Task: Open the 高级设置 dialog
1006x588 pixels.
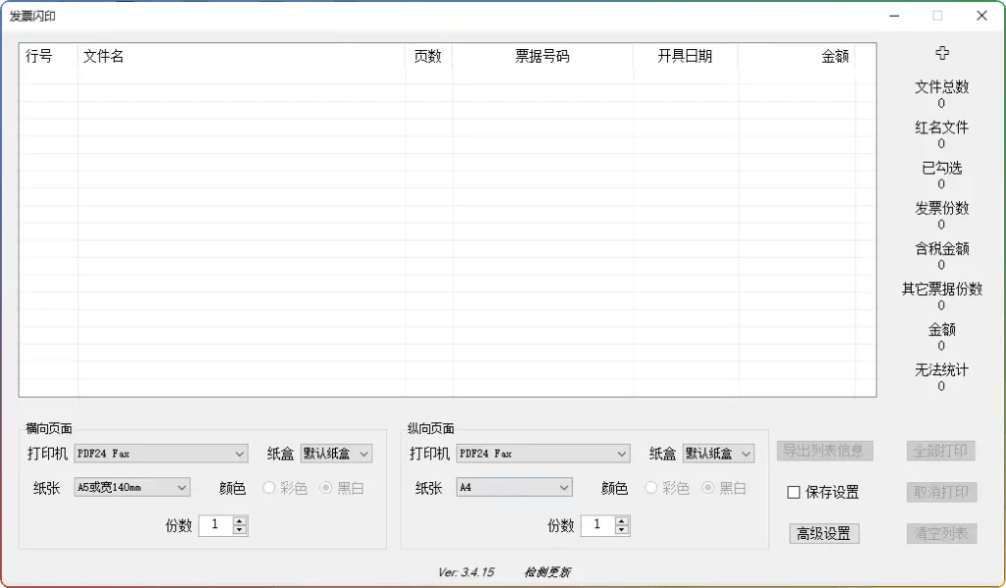Action: tap(823, 533)
